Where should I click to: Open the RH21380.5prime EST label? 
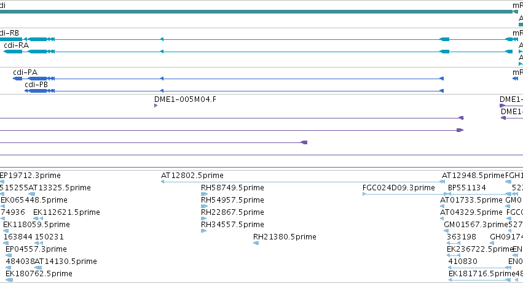point(285,237)
